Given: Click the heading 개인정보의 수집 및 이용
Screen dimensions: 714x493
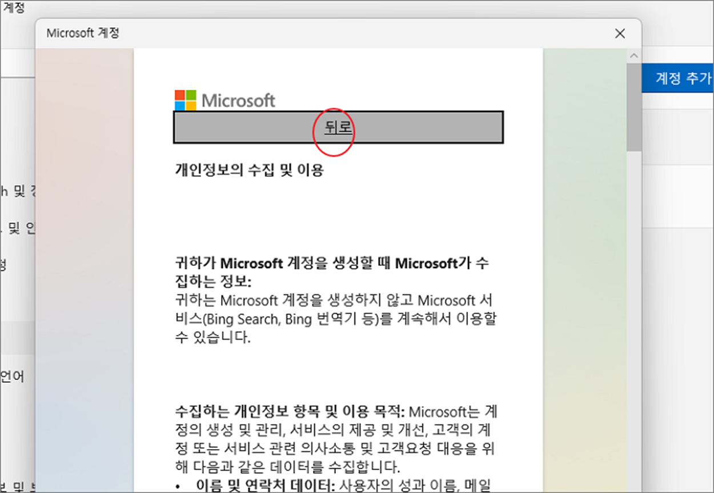Looking at the screenshot, I should (249, 169).
